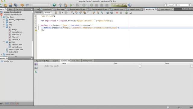This screenshot has height=109, width=193.
Task: Toggle Highlight Search in editor toolbar
Action: click(x=84, y=13)
